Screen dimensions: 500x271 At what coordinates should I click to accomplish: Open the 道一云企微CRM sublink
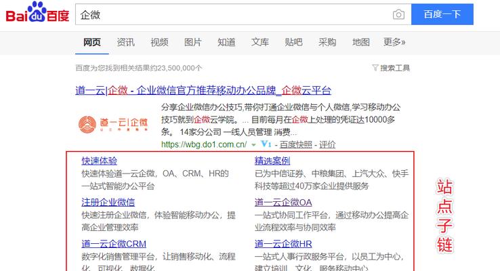(114, 244)
